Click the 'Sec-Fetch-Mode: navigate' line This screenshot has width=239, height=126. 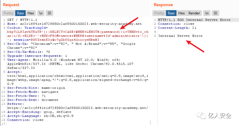[x=33, y=92]
